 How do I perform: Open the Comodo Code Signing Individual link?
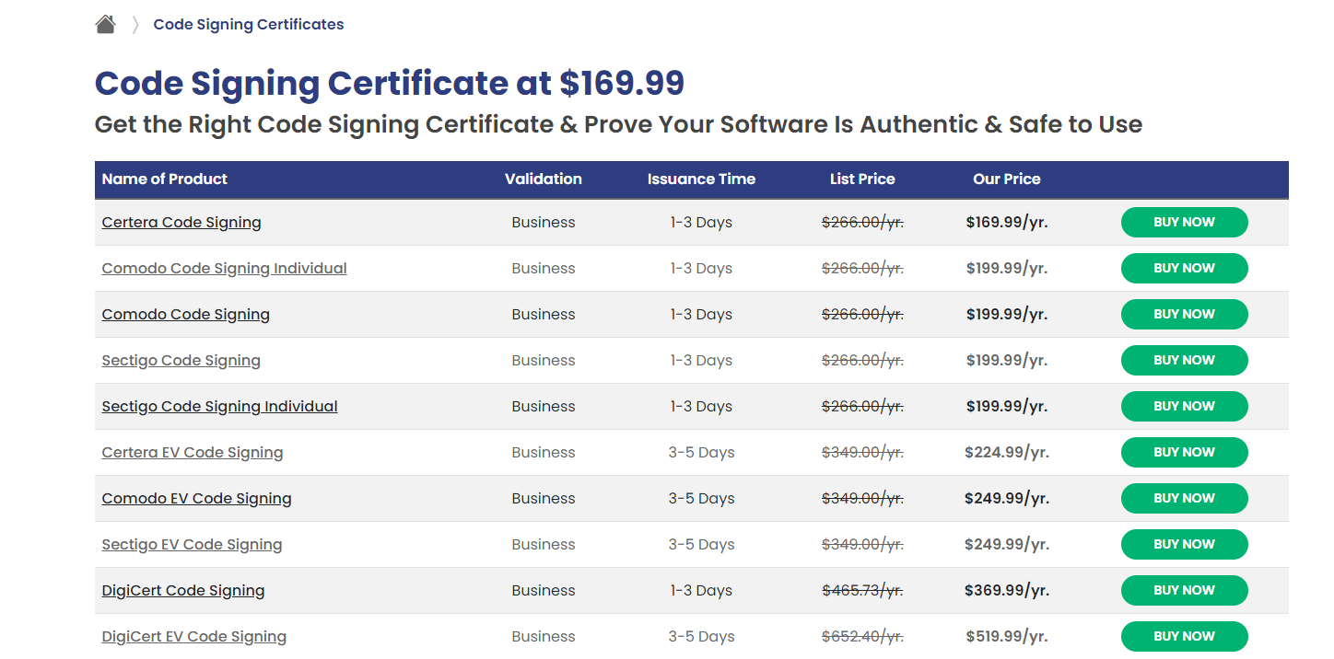pyautogui.click(x=224, y=268)
